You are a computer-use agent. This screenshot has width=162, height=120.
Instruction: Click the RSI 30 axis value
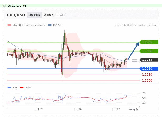(x=144, y=103)
